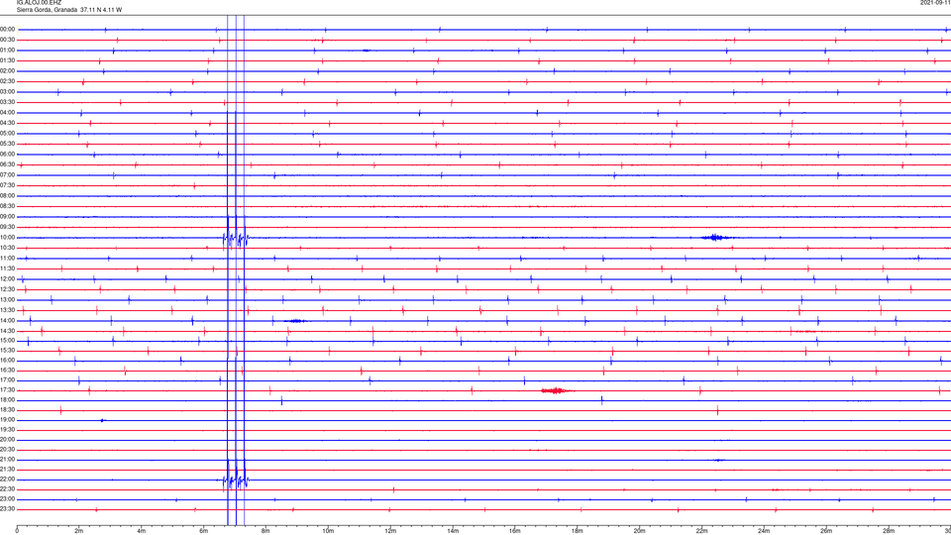
Task: Click the 22:30 row label
Action: coord(7,488)
